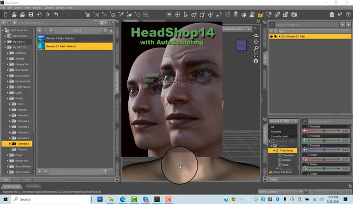Click the home icon in top toolbar

pos(331,15)
